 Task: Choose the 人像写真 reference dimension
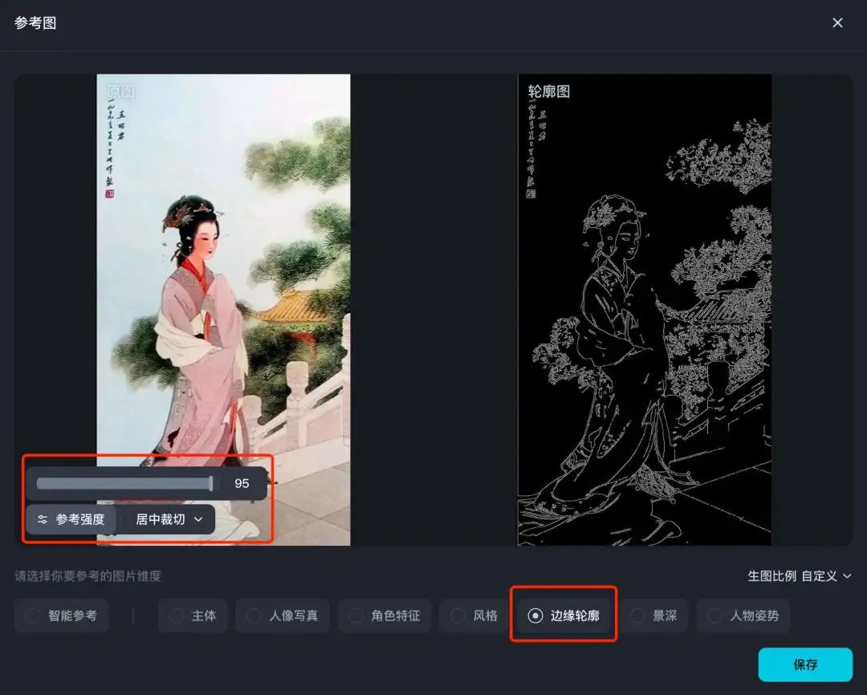point(283,616)
